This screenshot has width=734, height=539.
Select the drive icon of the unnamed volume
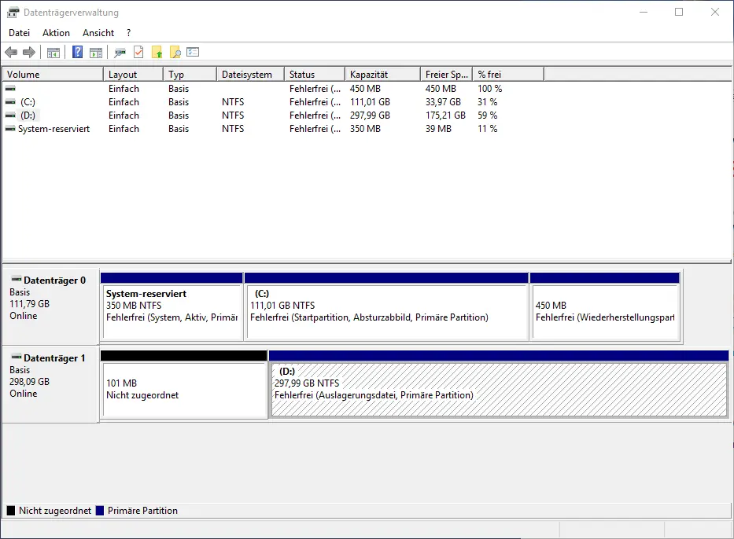pyautogui.click(x=10, y=88)
